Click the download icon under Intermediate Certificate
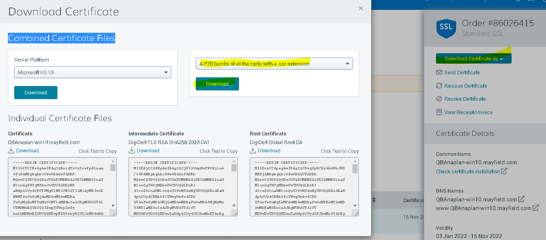The width and height of the screenshot is (546, 240). point(132,150)
